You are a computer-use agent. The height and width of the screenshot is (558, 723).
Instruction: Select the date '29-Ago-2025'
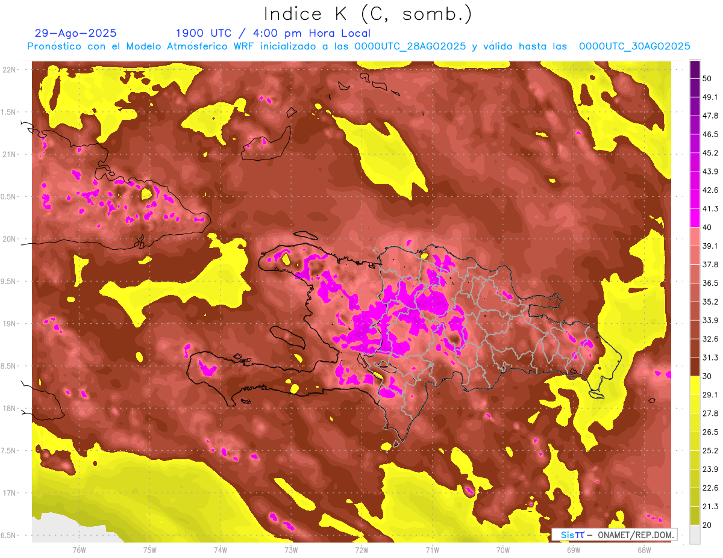click(76, 33)
